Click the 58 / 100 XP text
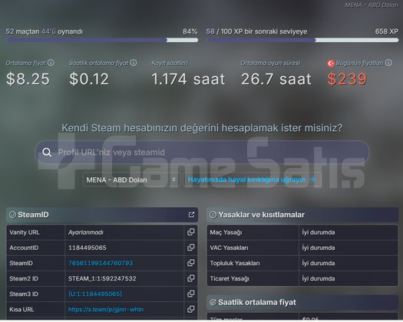 tap(256, 31)
